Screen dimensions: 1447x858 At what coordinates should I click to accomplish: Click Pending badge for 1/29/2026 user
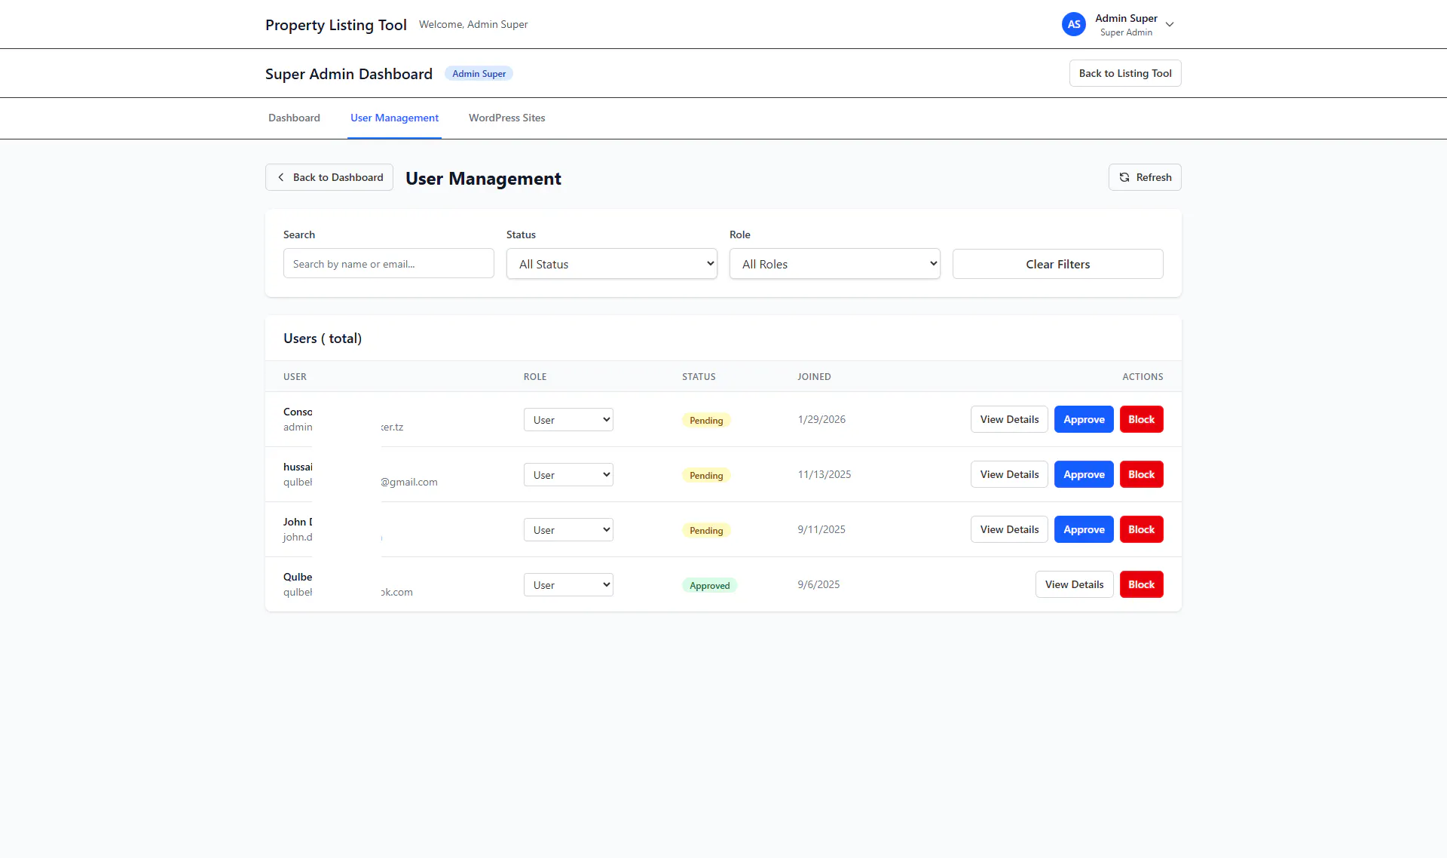(706, 420)
